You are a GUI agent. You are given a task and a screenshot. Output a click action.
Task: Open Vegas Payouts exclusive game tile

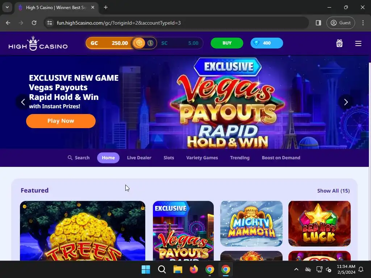[183, 231]
